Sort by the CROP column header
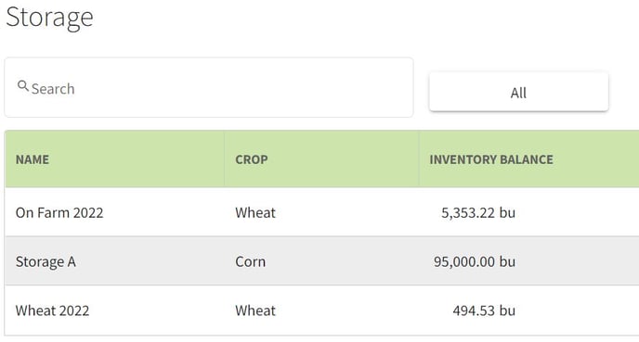Viewport: 639px width, 342px height. tap(252, 159)
